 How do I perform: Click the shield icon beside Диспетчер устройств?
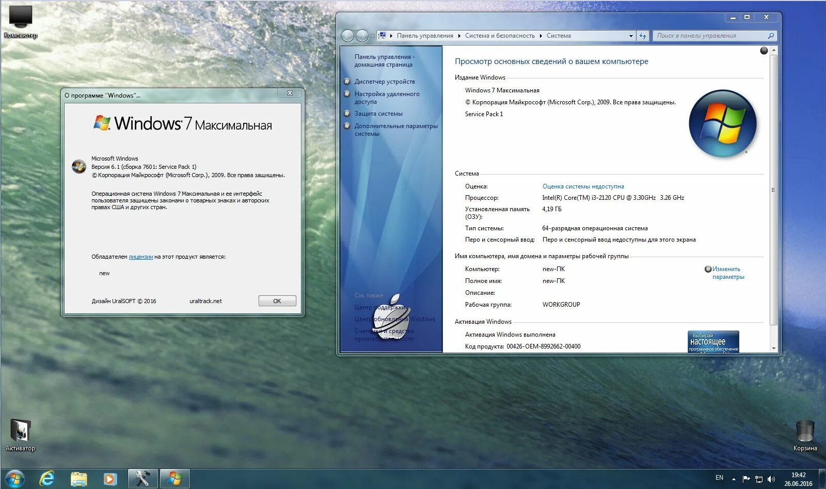click(x=347, y=81)
